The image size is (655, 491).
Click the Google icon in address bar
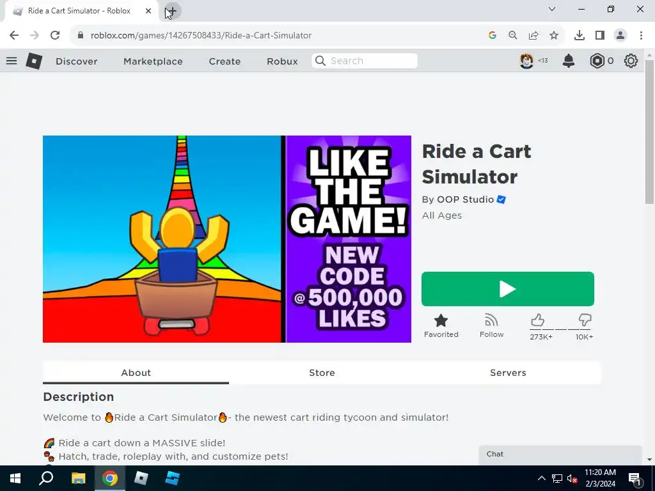[493, 36]
